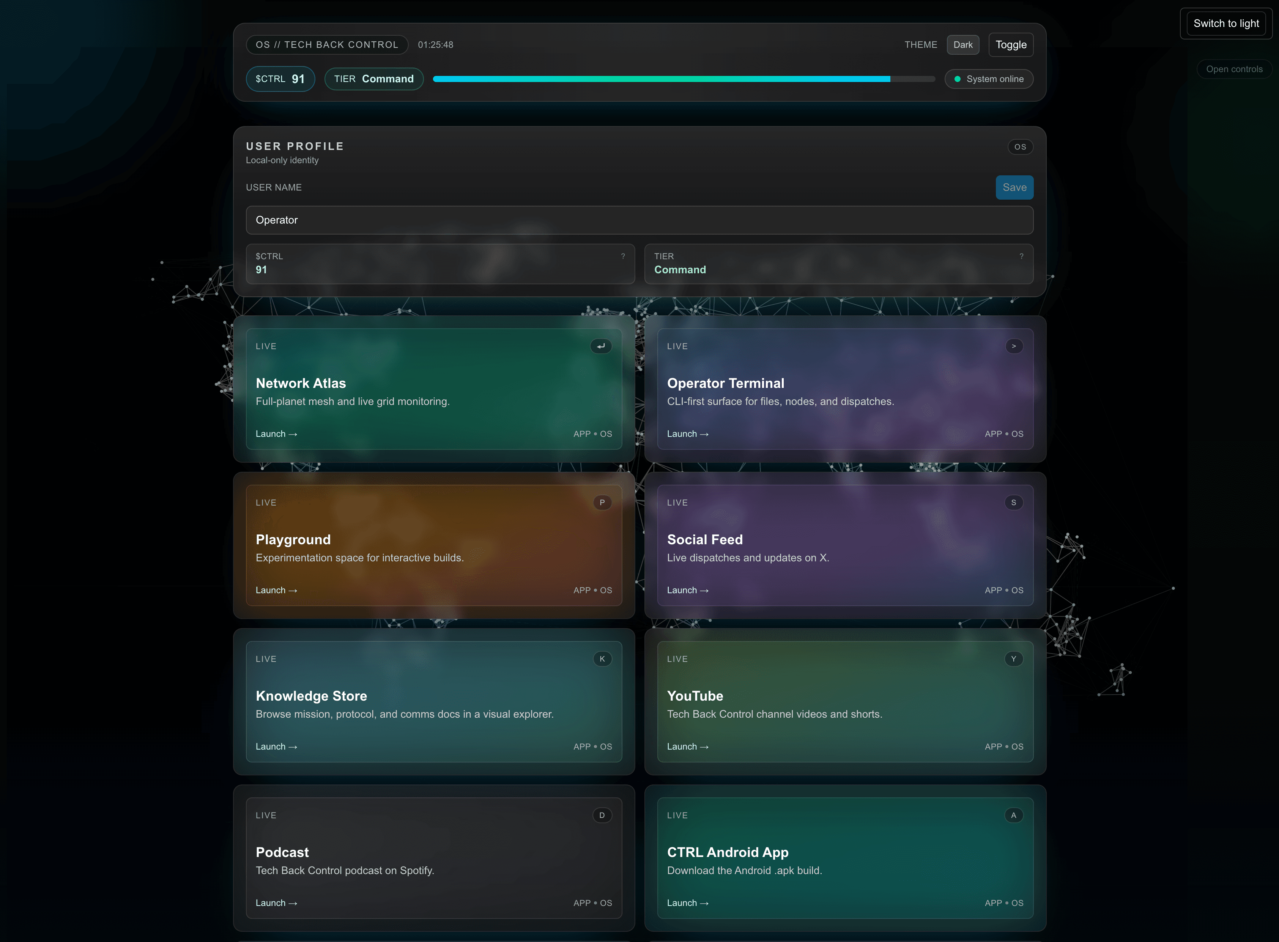Save the user name
Viewport: 1279px width, 942px height.
[x=1014, y=187]
